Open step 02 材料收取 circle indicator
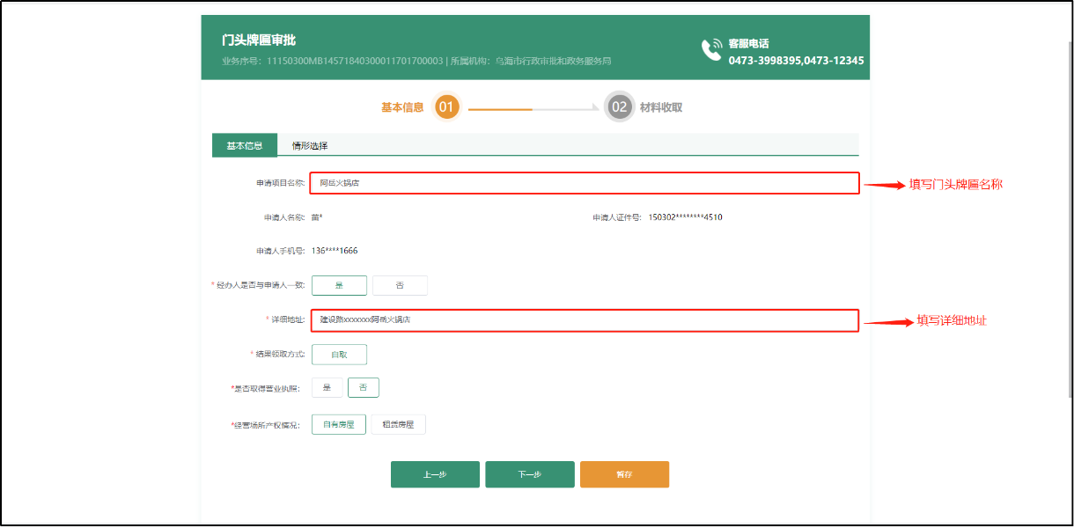This screenshot has height=528, width=1074. pyautogui.click(x=619, y=106)
